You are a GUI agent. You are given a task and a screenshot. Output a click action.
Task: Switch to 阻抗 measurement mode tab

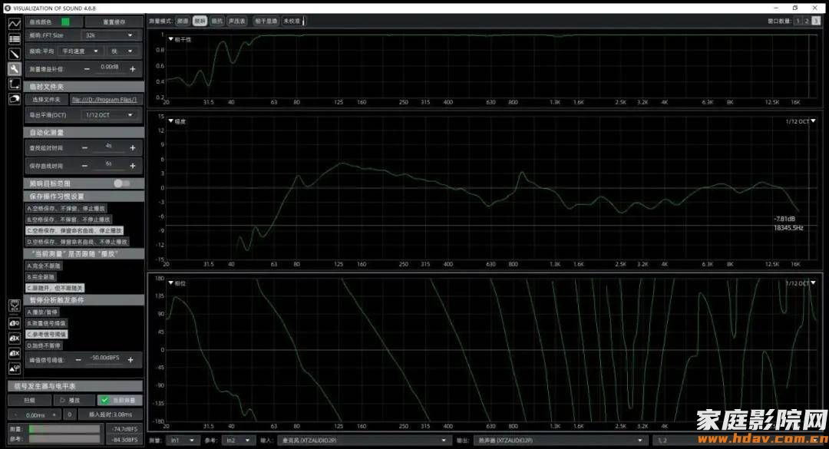point(216,21)
